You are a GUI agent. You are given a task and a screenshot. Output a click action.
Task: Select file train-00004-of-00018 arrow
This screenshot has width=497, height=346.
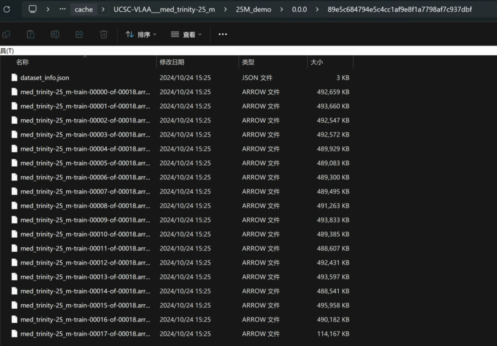point(85,149)
